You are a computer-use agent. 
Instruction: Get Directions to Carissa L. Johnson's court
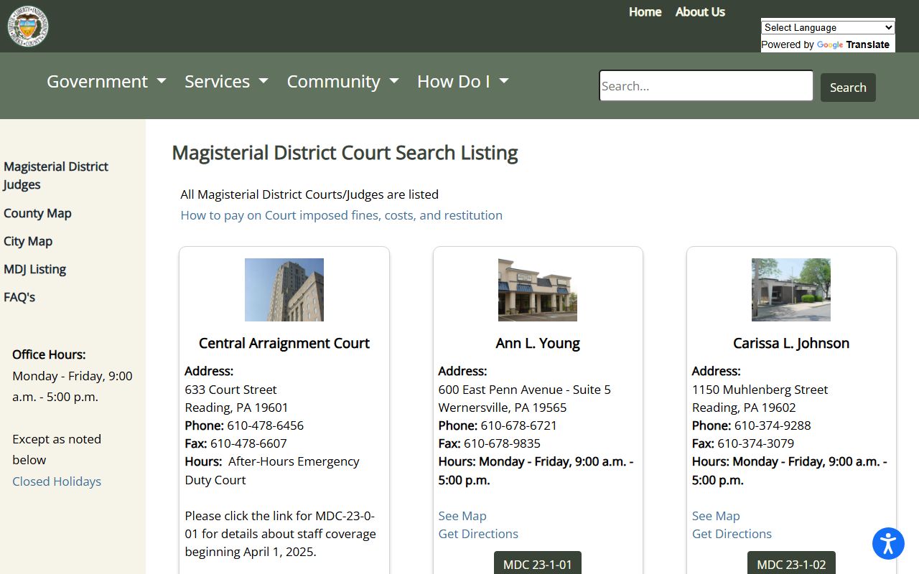coord(732,534)
